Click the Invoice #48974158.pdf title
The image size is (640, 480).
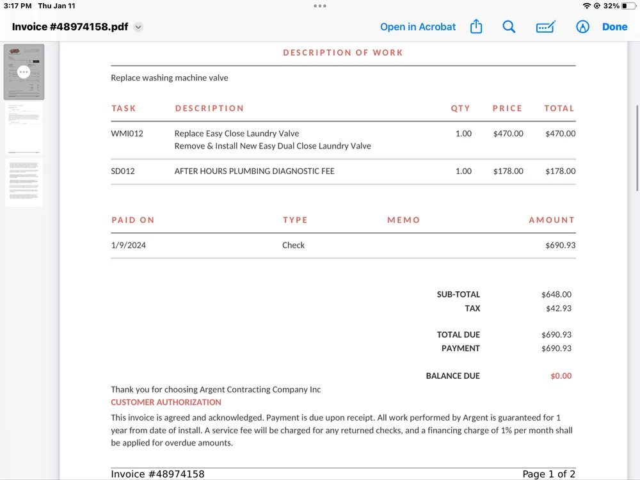pyautogui.click(x=70, y=27)
